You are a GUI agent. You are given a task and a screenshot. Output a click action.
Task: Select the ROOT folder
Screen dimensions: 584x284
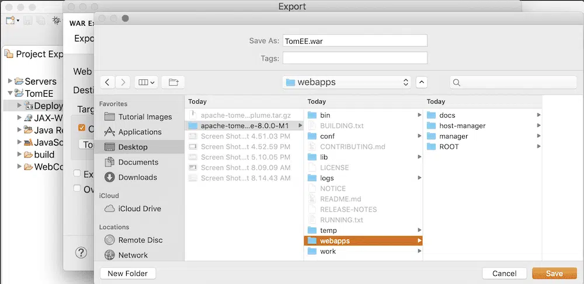tap(449, 147)
